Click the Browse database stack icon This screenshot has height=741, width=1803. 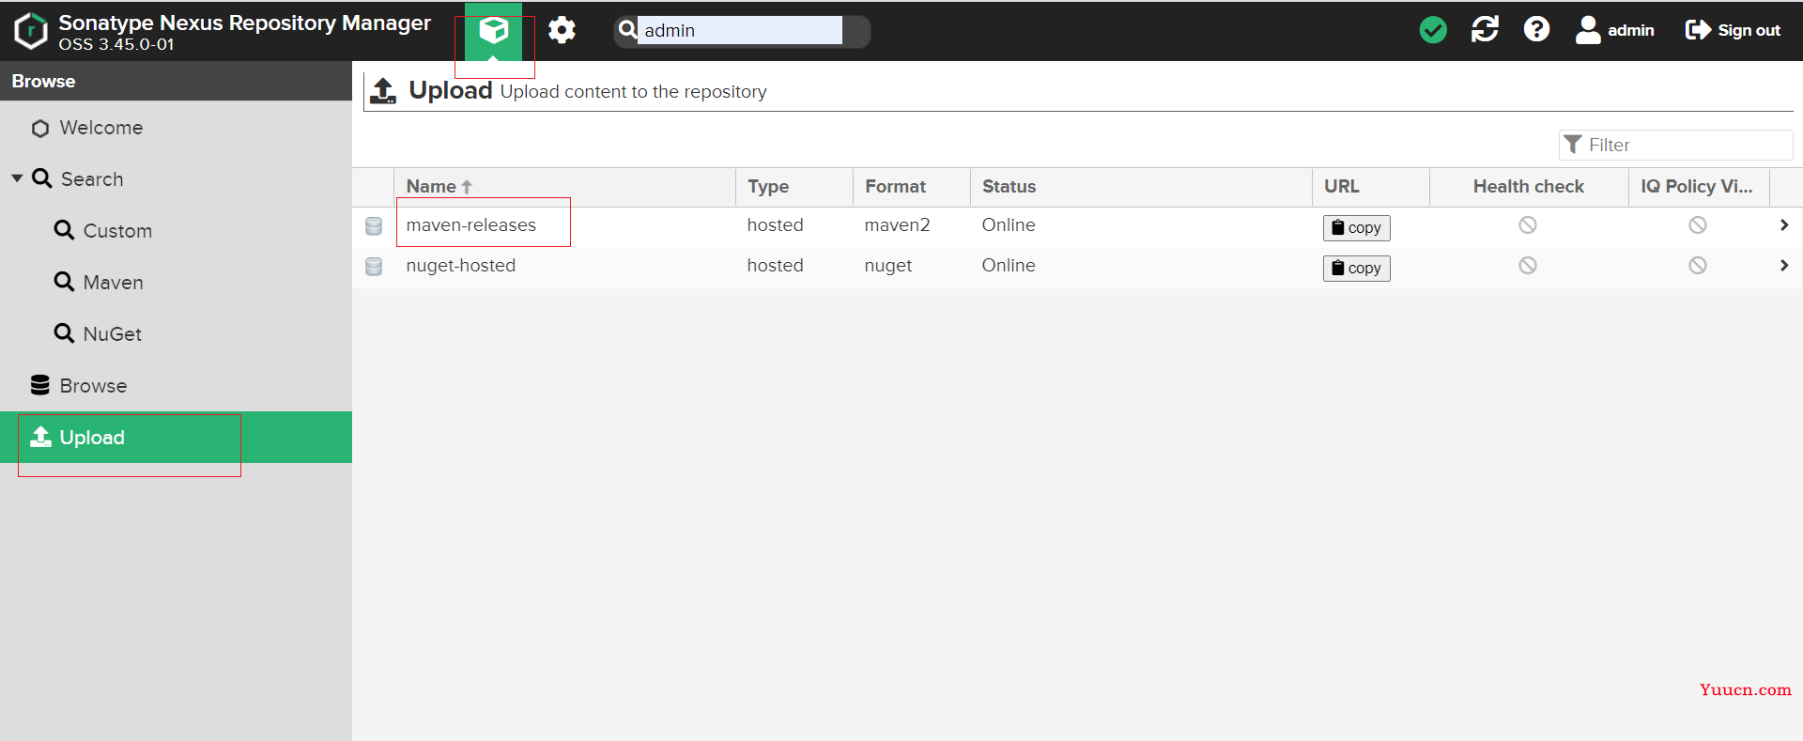[40, 385]
